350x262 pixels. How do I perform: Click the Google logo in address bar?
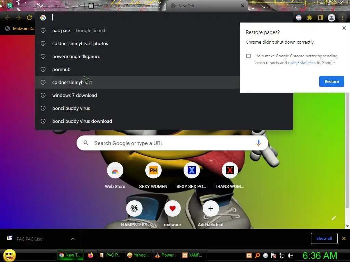(x=43, y=18)
